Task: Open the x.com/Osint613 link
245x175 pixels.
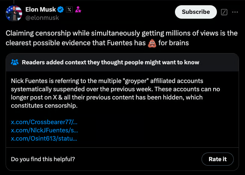Action: [x=44, y=139]
